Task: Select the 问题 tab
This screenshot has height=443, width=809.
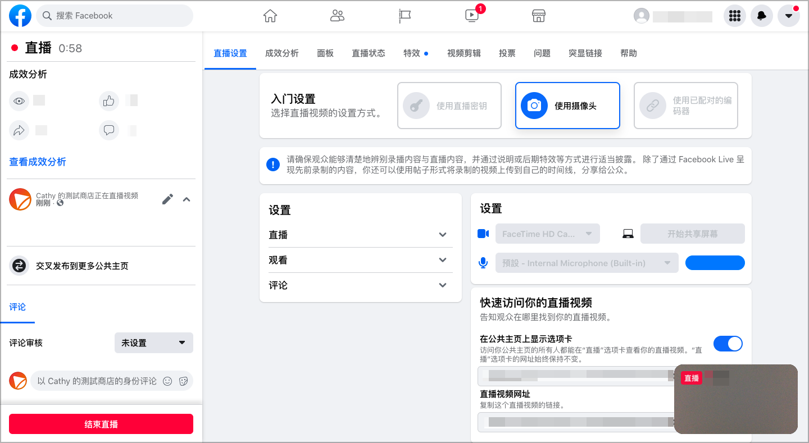Action: 542,53
